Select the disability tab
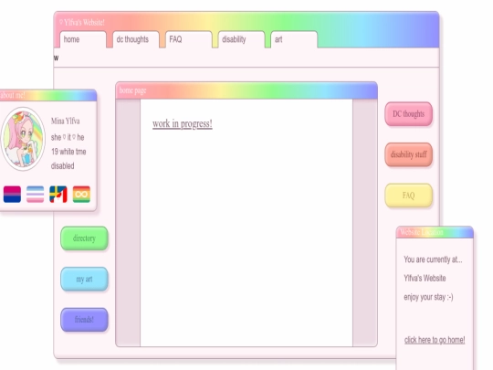The width and height of the screenshot is (493, 370). [x=241, y=39]
